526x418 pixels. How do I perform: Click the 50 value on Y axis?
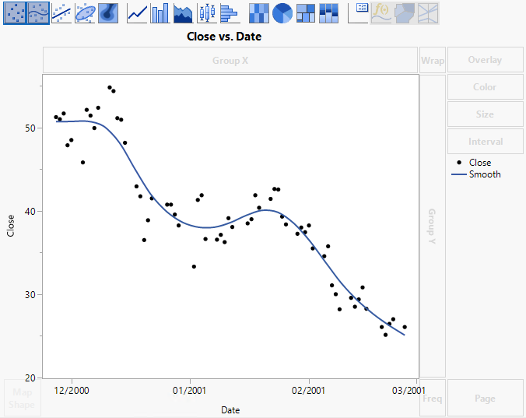30,128
